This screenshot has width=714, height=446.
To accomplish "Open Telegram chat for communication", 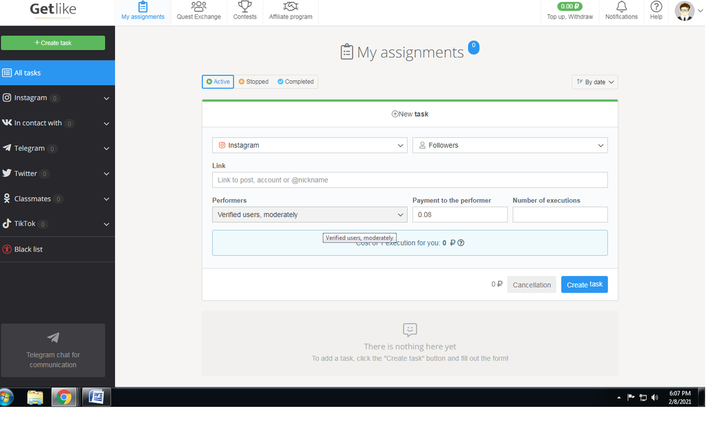I will [53, 350].
